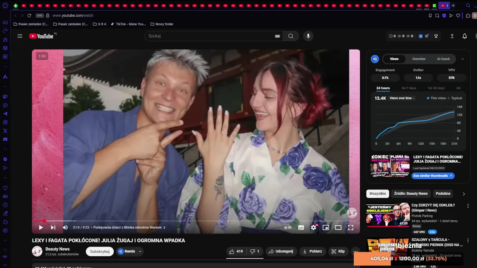
Task: Toggle miniplayer mode
Action: click(326, 227)
